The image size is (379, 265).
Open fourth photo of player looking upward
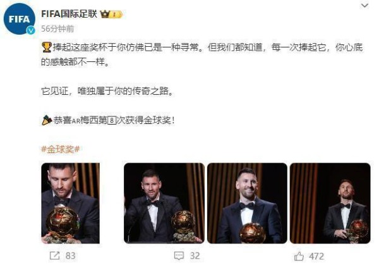click(330, 203)
